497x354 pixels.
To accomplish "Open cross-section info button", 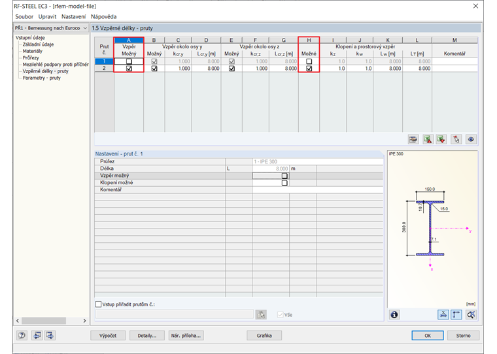I will coord(394,314).
